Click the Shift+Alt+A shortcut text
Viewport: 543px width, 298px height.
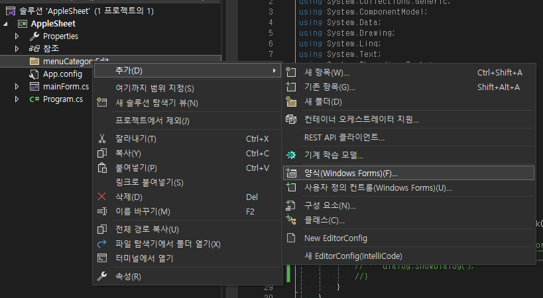[499, 87]
